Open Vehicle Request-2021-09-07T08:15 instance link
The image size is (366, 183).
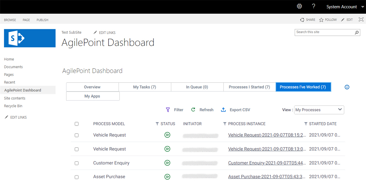click(x=267, y=135)
